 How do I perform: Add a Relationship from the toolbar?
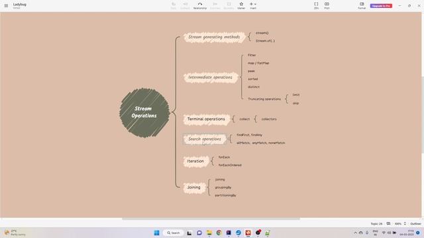[x=200, y=6]
